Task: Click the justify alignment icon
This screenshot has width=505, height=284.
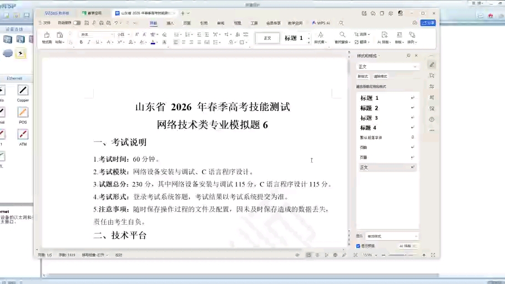Action: click(199, 42)
